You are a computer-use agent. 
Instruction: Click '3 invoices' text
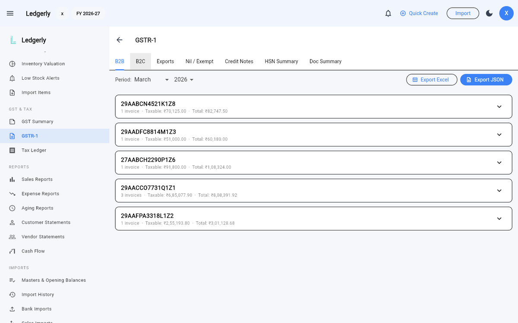[x=131, y=195]
